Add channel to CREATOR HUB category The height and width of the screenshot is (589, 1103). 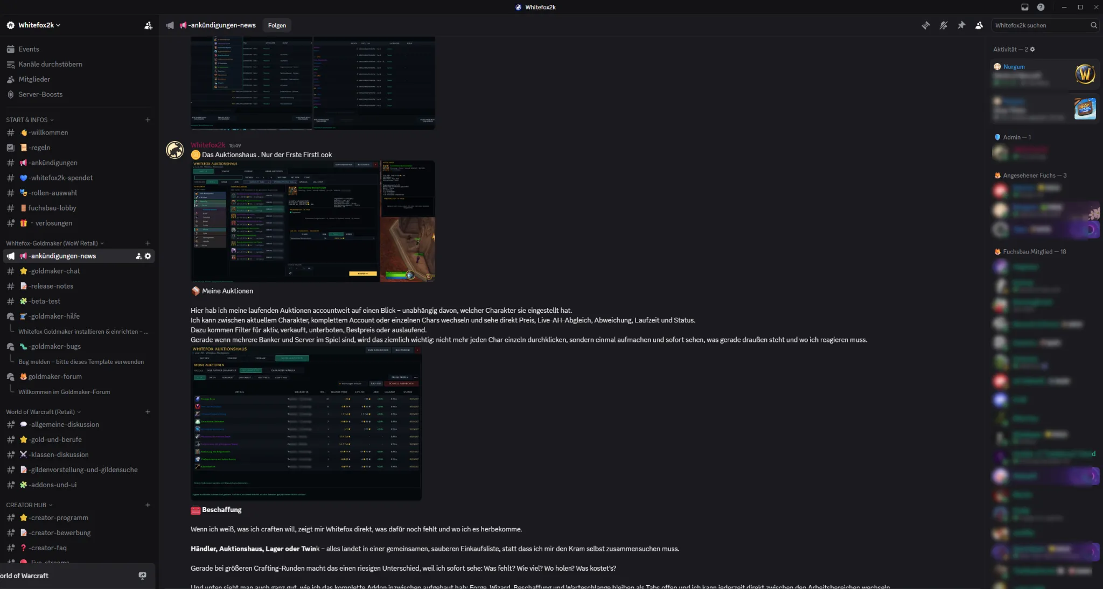click(148, 505)
